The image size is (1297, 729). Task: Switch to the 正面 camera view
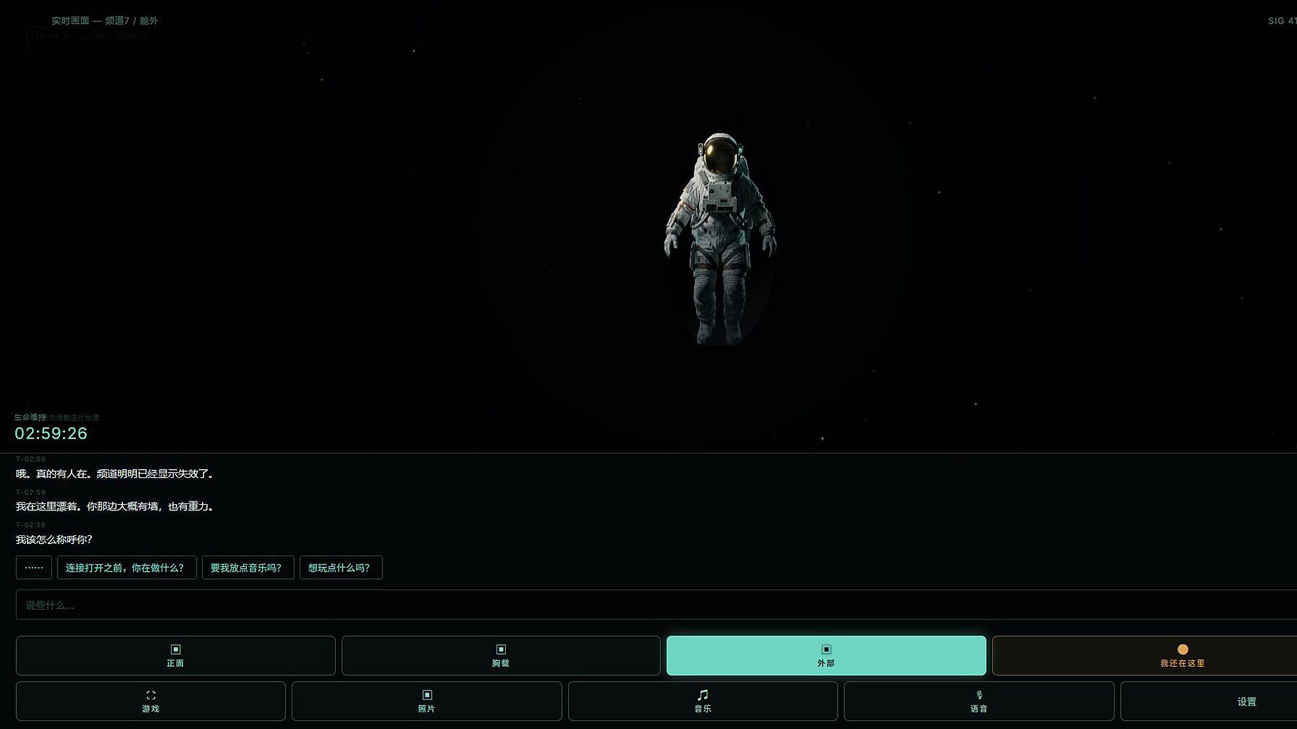pos(176,655)
